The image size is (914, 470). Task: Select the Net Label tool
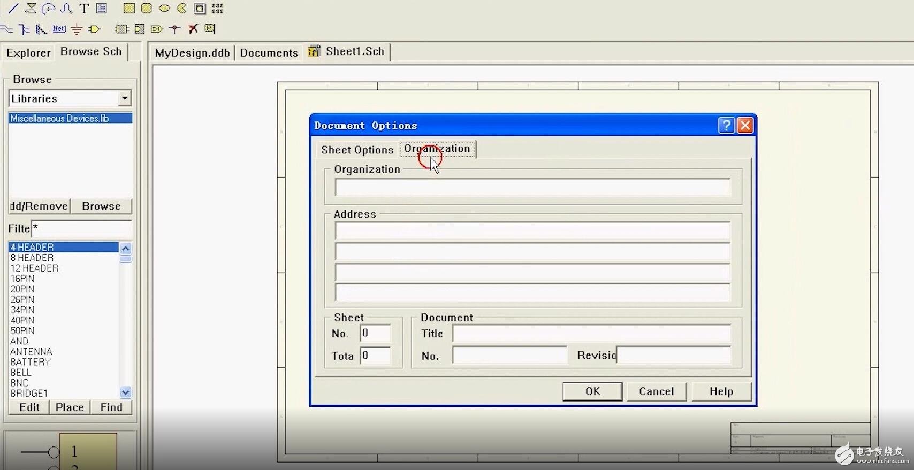click(59, 29)
